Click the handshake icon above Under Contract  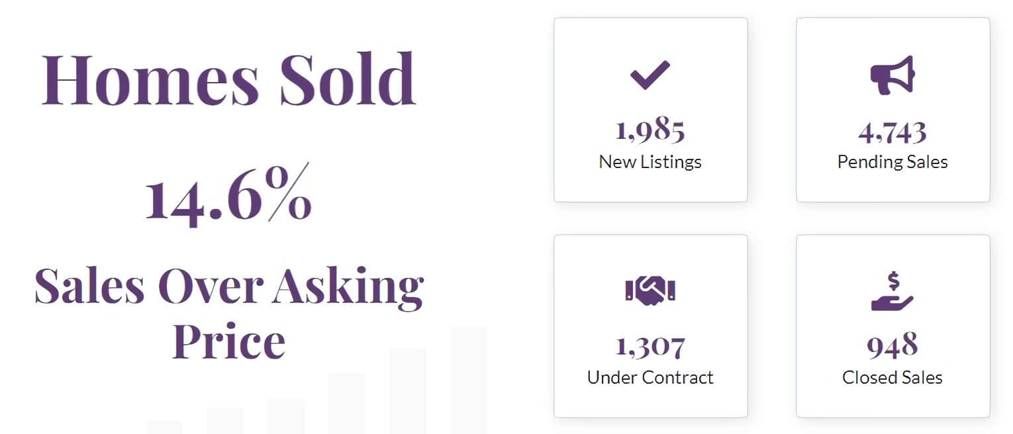[650, 290]
